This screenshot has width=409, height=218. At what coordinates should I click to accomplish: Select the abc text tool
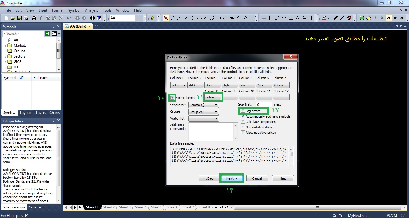(x=232, y=18)
